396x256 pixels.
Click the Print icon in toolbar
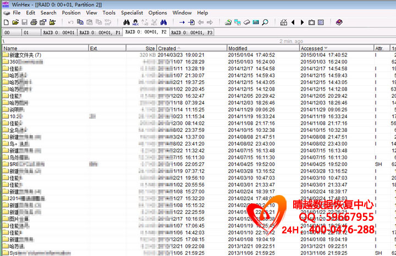[34, 23]
